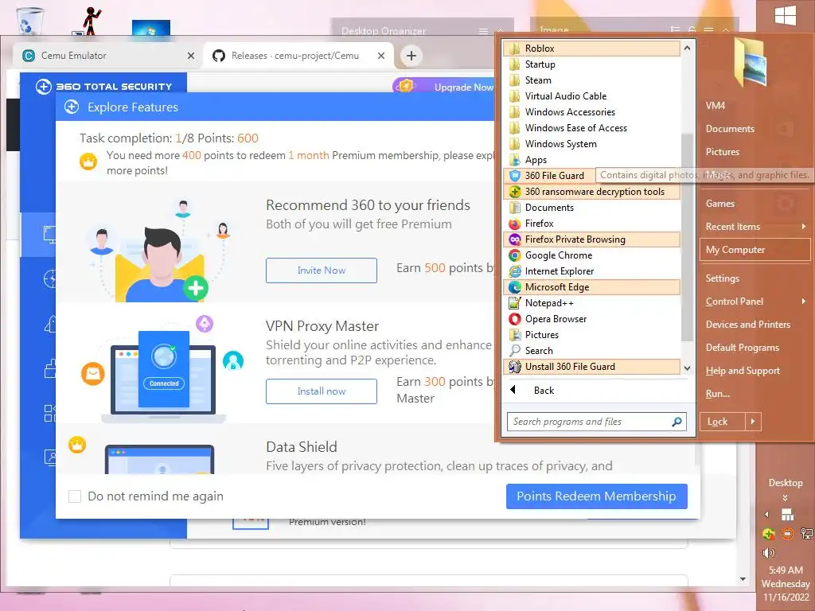Open Documents from start menu right pane
Viewport: 815px width, 611px height.
730,129
